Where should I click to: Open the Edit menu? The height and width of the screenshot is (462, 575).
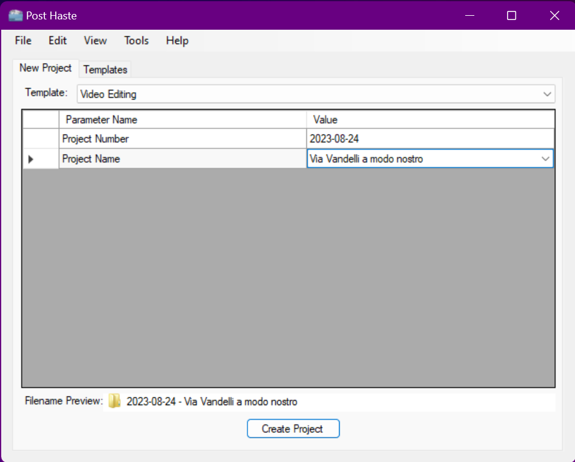pyautogui.click(x=58, y=41)
